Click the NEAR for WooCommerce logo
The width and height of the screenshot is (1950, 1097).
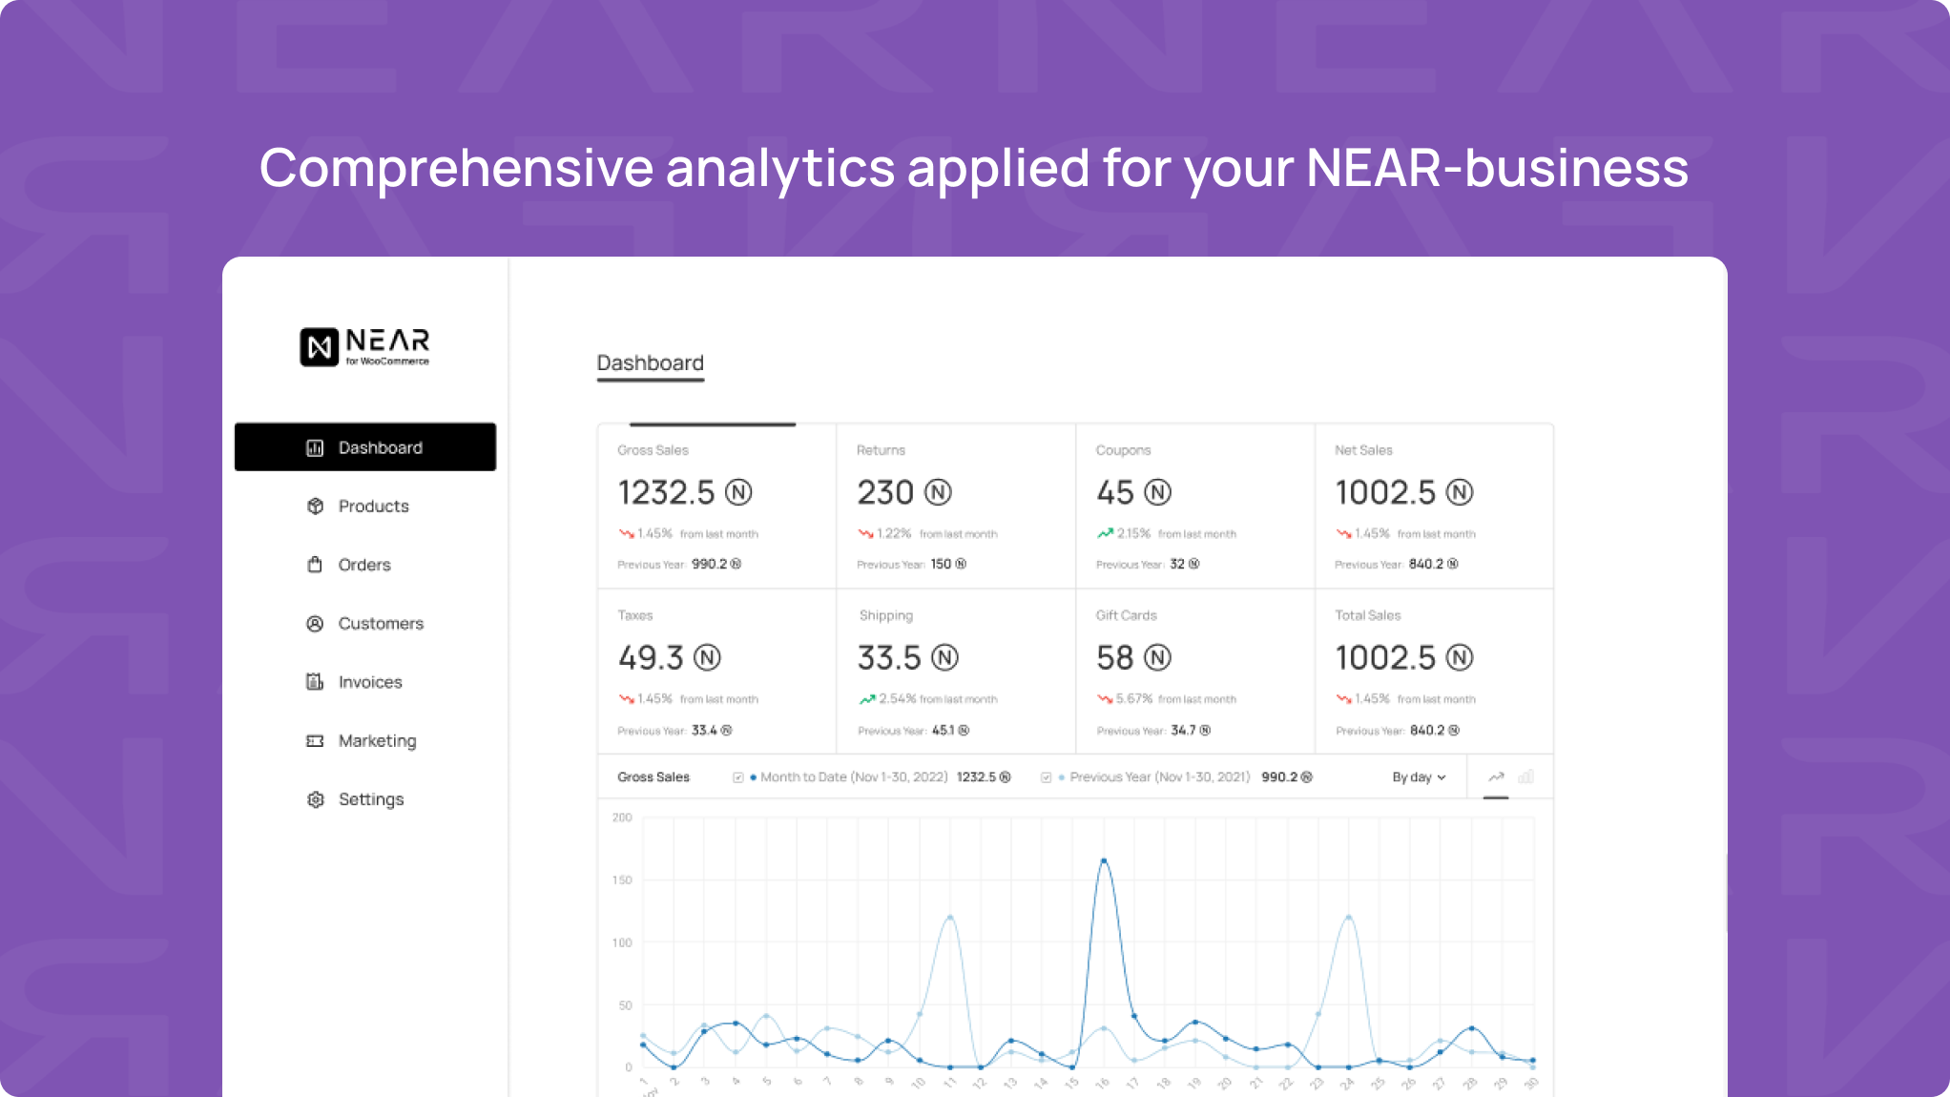(364, 346)
